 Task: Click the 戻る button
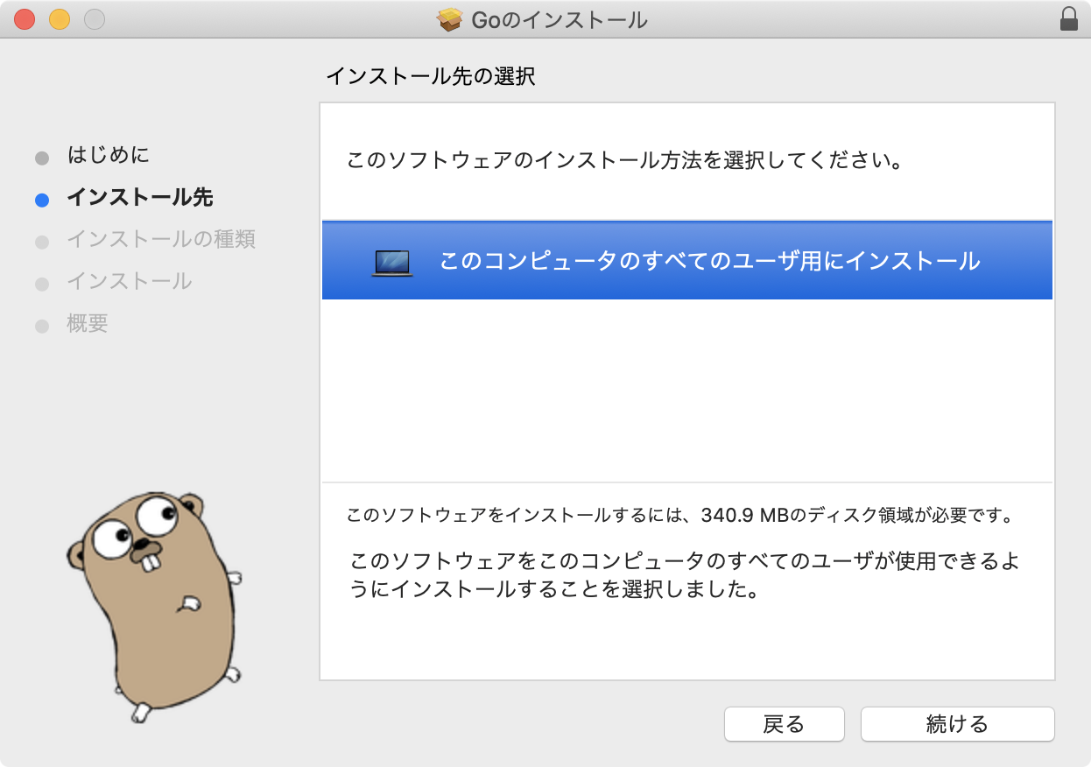pos(784,724)
